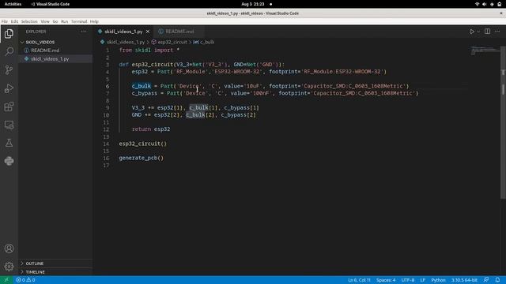Image resolution: width=506 pixels, height=284 pixels.
Task: Click the esp32_circuit() call on line 14
Action: click(x=142, y=144)
